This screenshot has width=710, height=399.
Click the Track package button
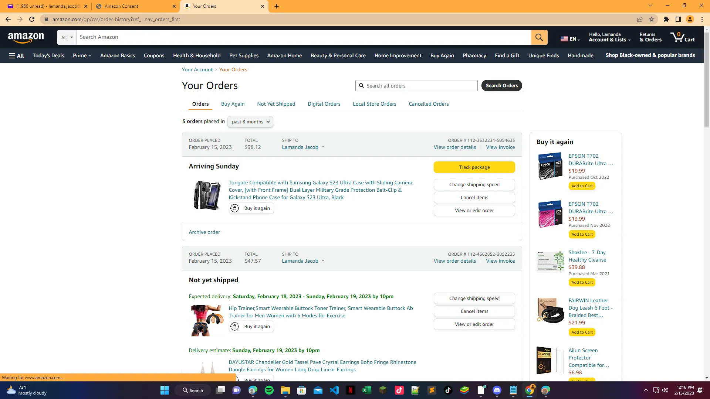(x=474, y=167)
